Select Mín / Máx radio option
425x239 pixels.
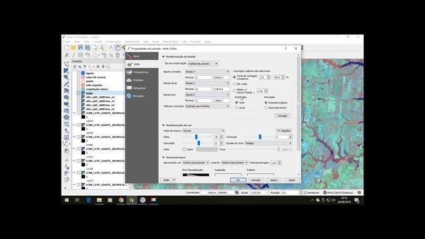pos(234,84)
